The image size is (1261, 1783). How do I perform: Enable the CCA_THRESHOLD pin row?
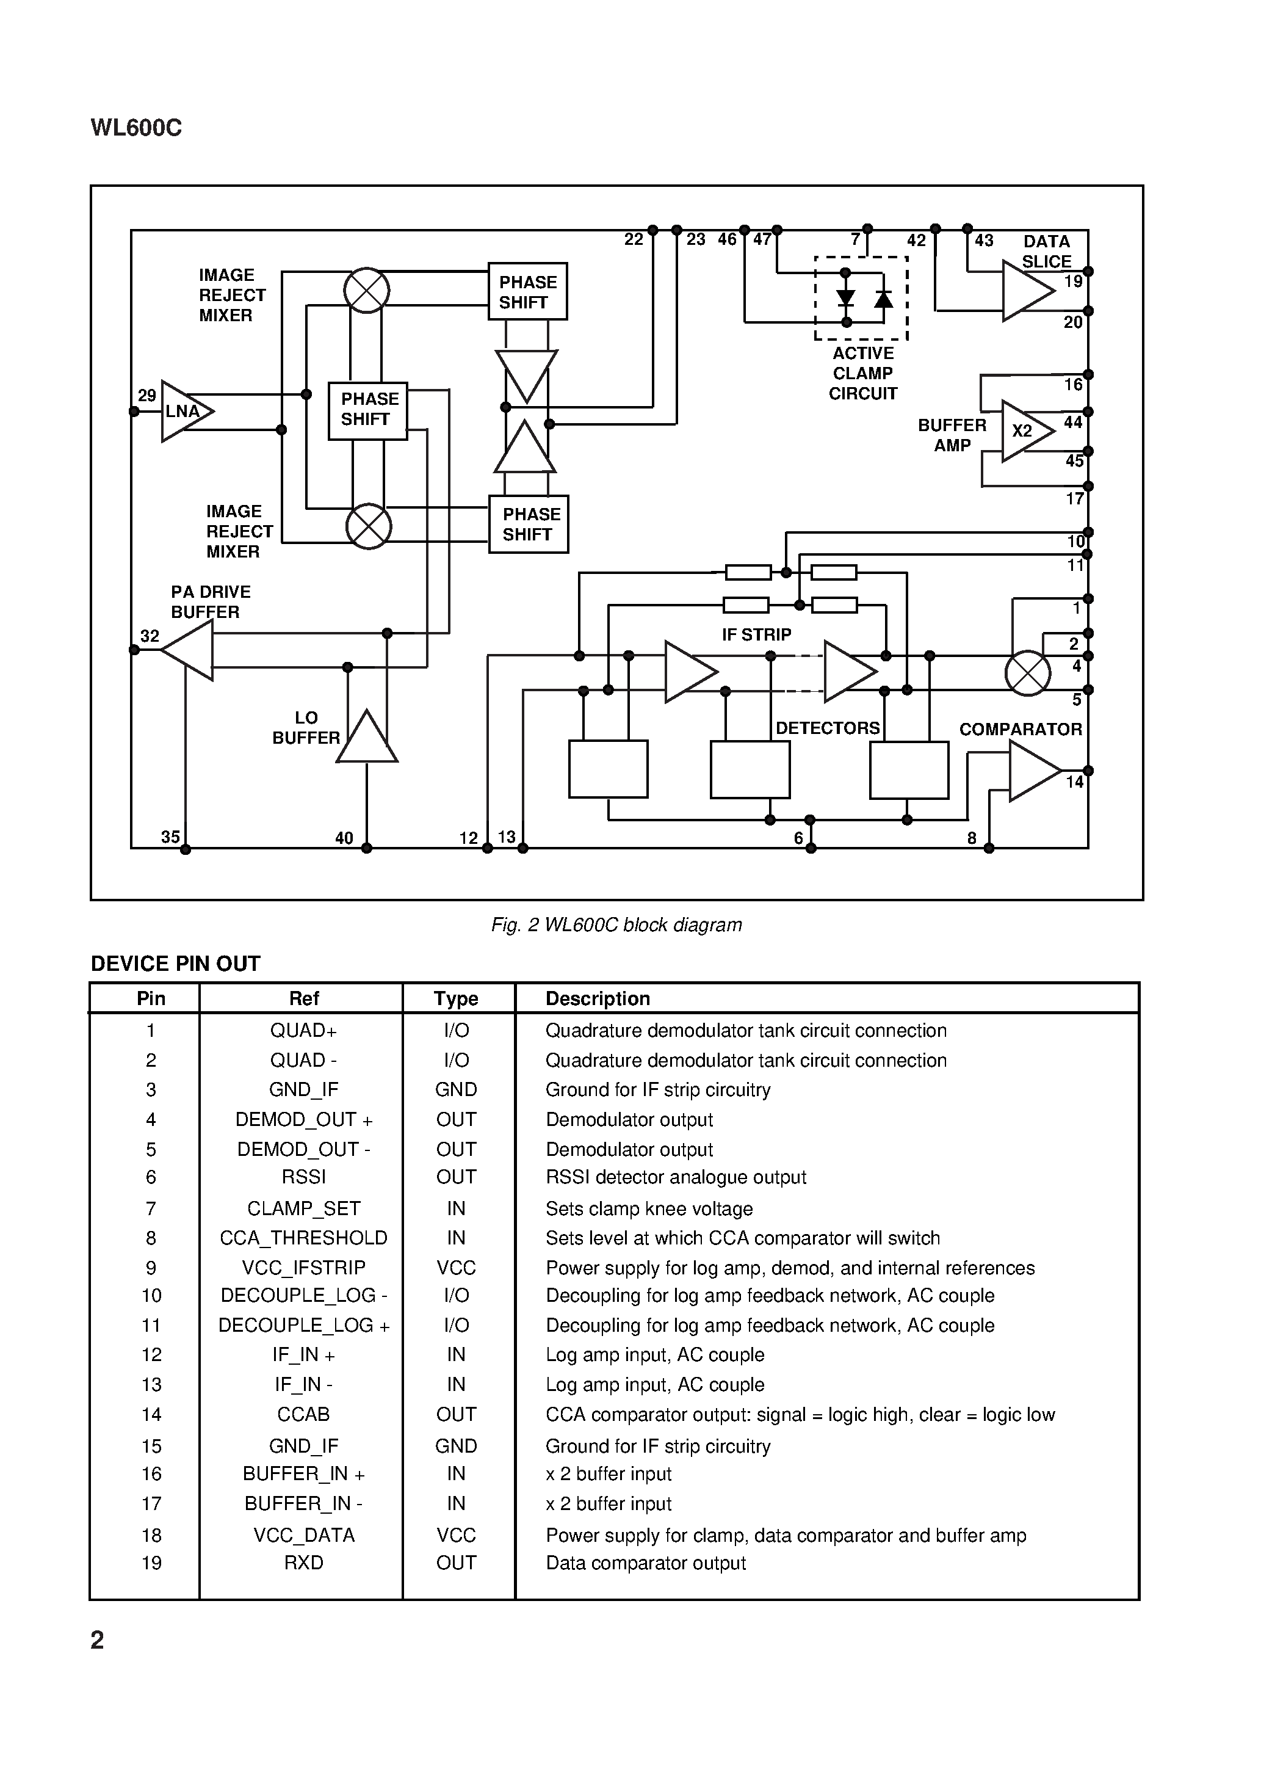click(632, 1230)
